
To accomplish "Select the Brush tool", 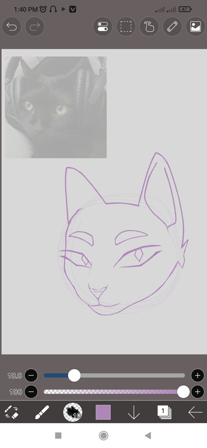I will (x=42, y=413).
